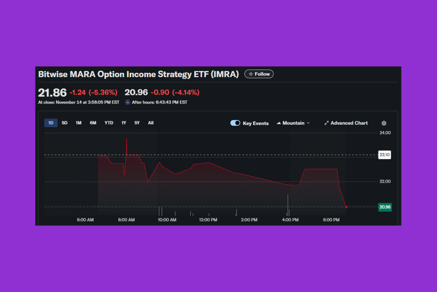Switch to the 1Y chart view

[x=123, y=123]
